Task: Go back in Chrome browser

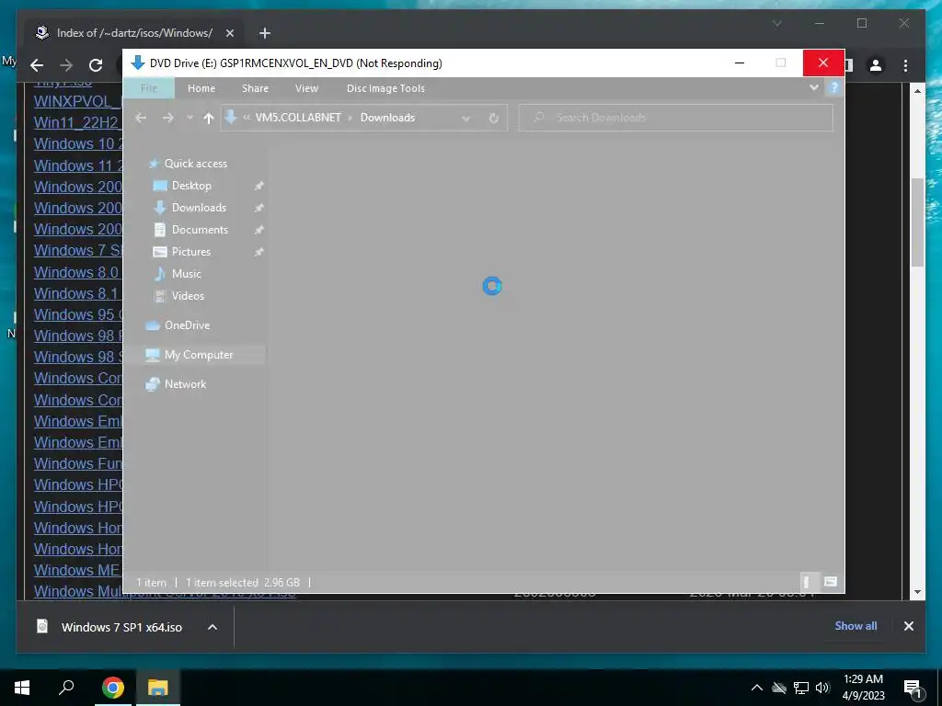Action: [37, 65]
